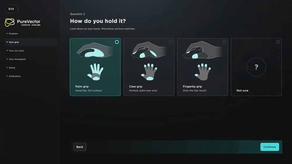Click the Fingertip grip mouse side-view illustration
The width and height of the screenshot is (292, 164).
(x=202, y=50)
